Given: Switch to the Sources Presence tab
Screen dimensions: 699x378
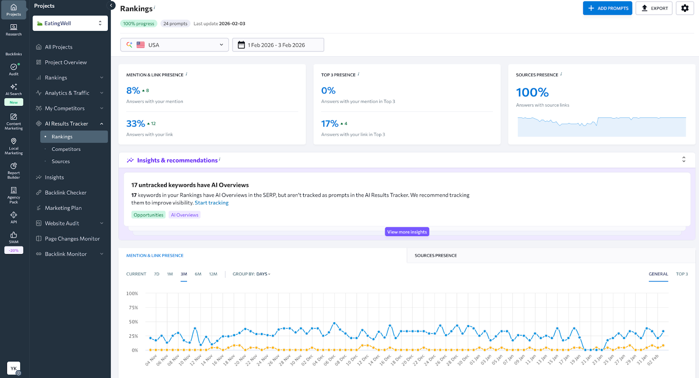Looking at the screenshot, I should pyautogui.click(x=436, y=256).
